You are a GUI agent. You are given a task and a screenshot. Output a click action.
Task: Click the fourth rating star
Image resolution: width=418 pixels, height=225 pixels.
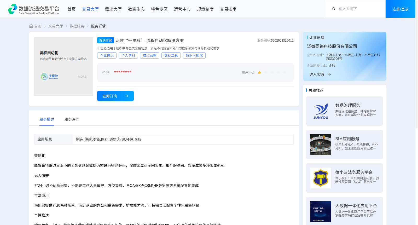click(x=278, y=73)
